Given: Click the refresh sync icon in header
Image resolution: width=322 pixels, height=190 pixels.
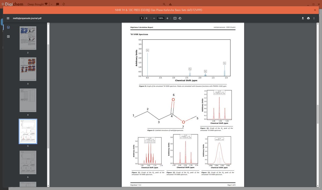Looking at the screenshot, I should (64, 4).
